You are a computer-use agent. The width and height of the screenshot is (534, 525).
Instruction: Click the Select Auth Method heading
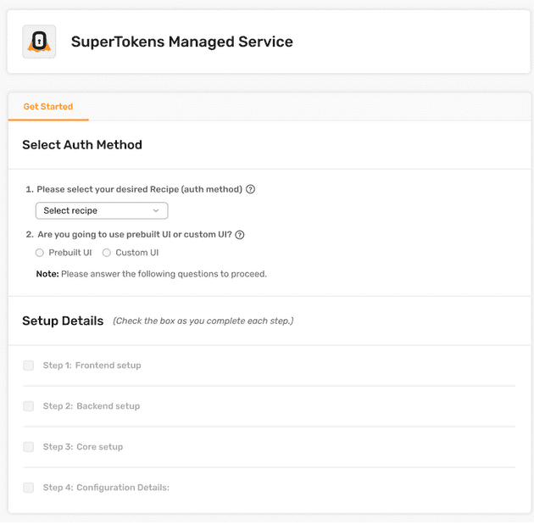[82, 145]
